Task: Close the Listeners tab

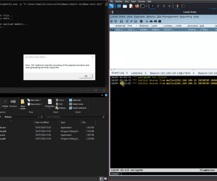Action: tap(146, 73)
